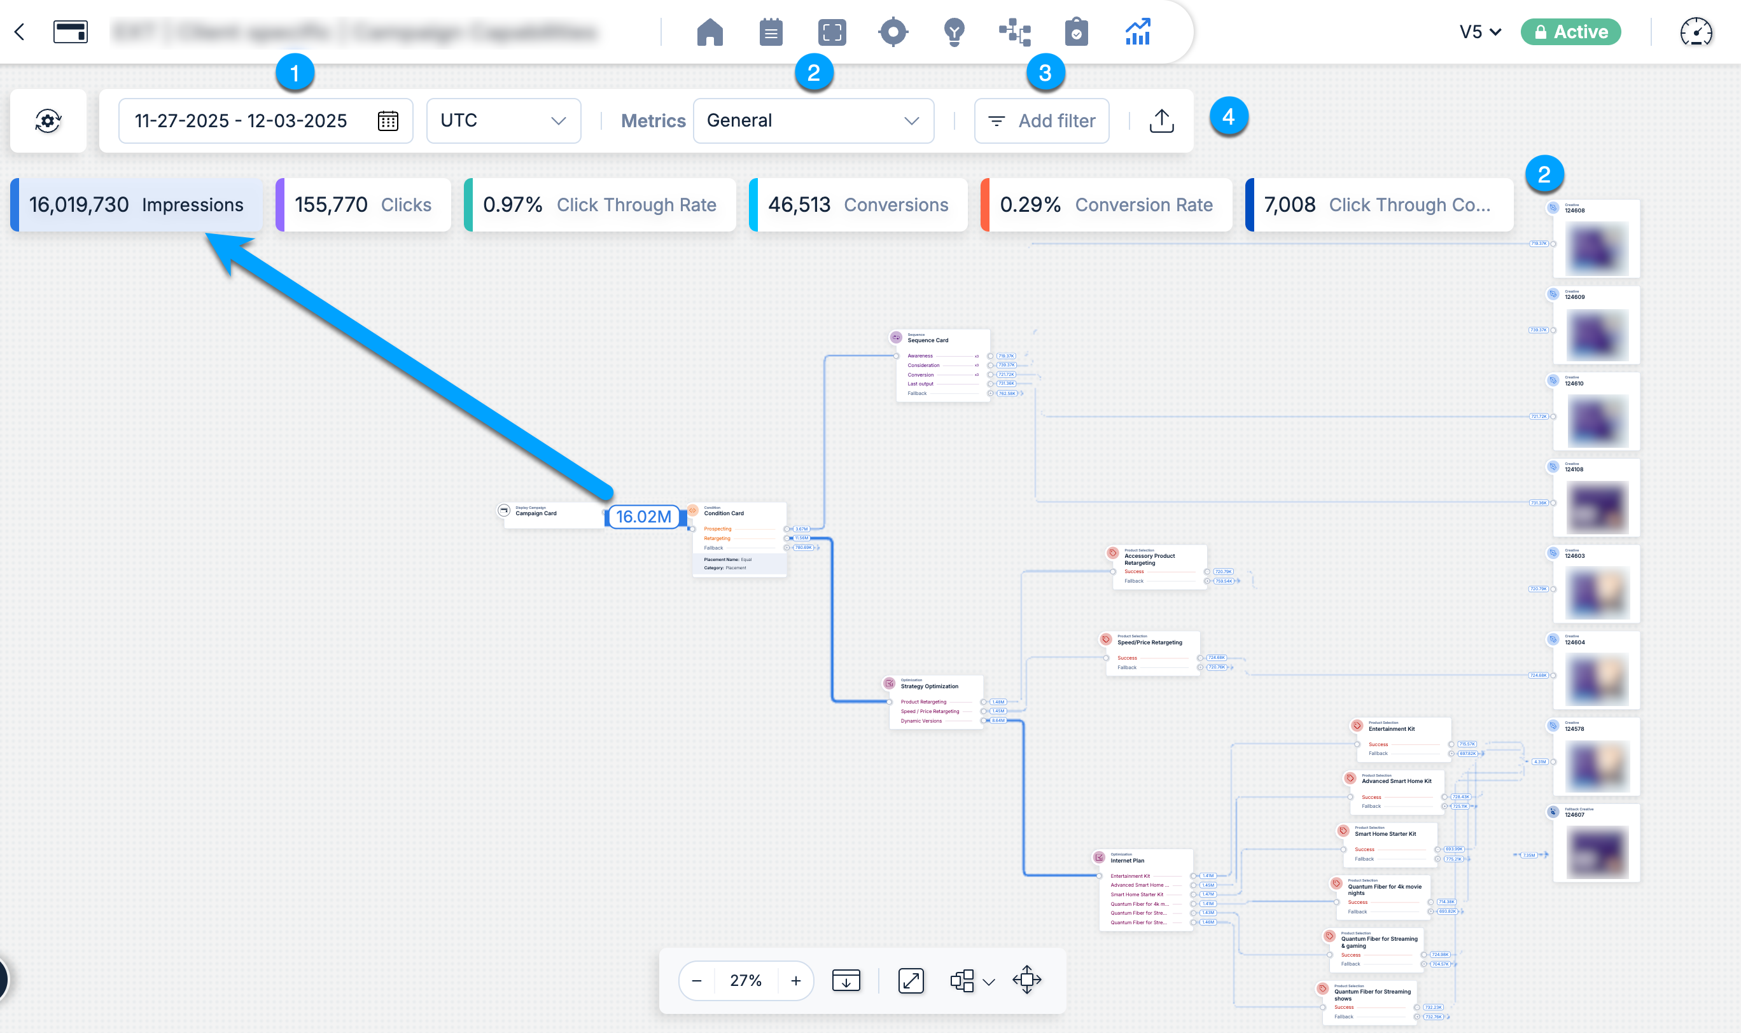Select the Impressions metric card
Viewport: 1741px width, 1033px height.
pyautogui.click(x=137, y=205)
